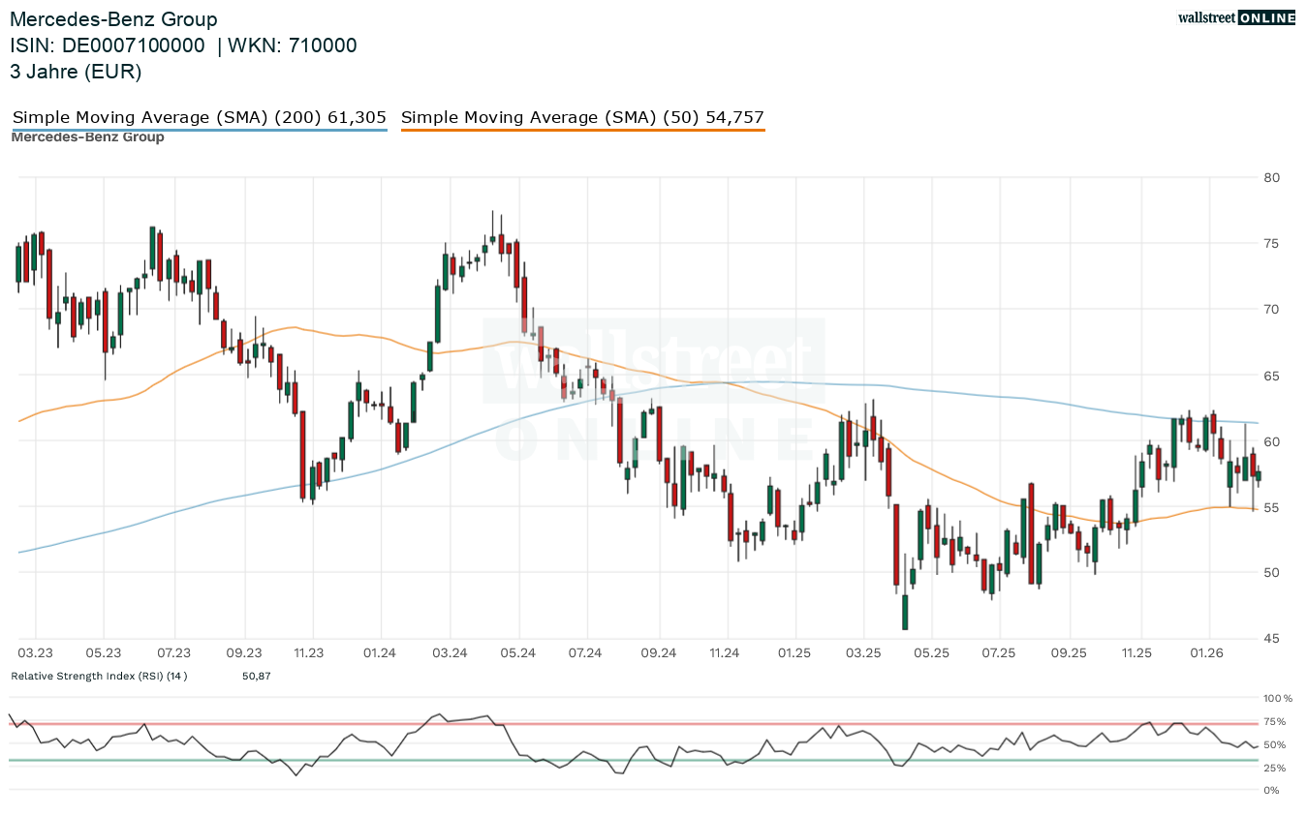Open the 3 Jahre (EUR) period label

[x=76, y=71]
